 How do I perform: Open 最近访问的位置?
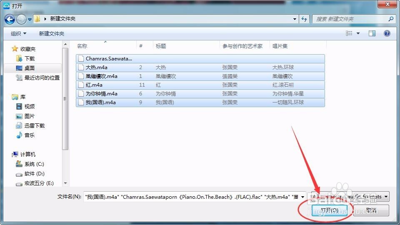(42, 78)
